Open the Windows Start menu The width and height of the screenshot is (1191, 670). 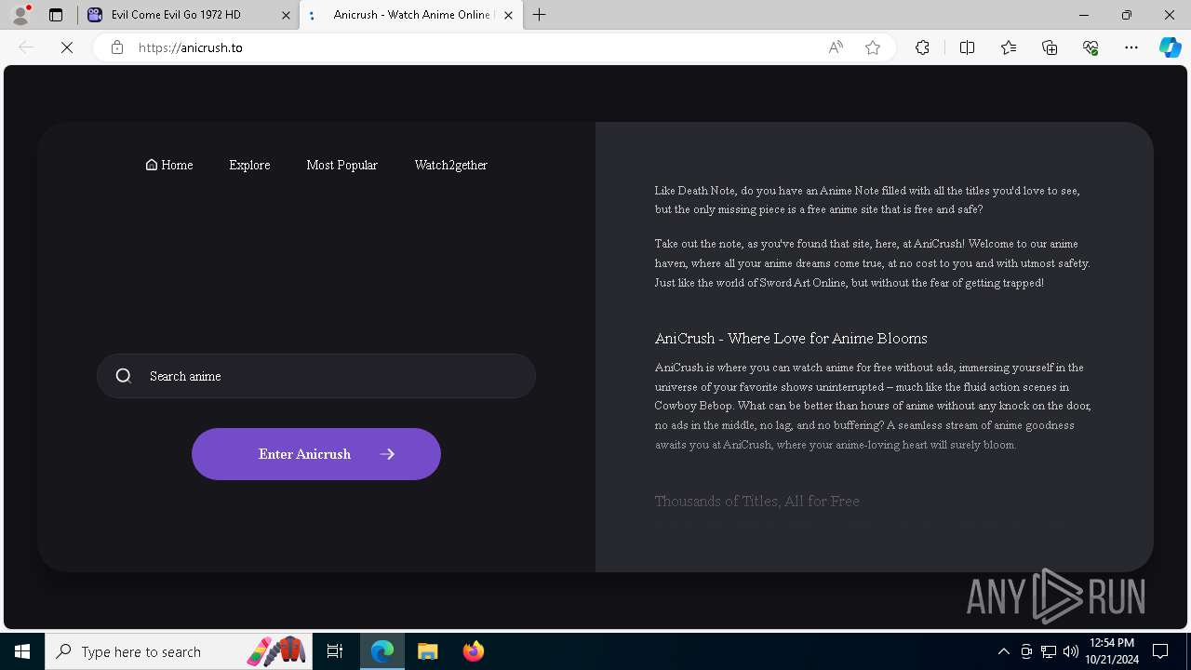click(x=22, y=651)
